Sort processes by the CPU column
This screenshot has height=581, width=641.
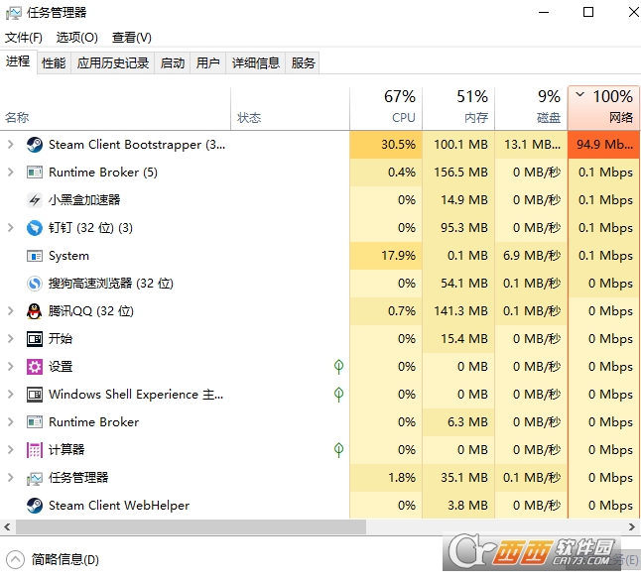pos(386,108)
